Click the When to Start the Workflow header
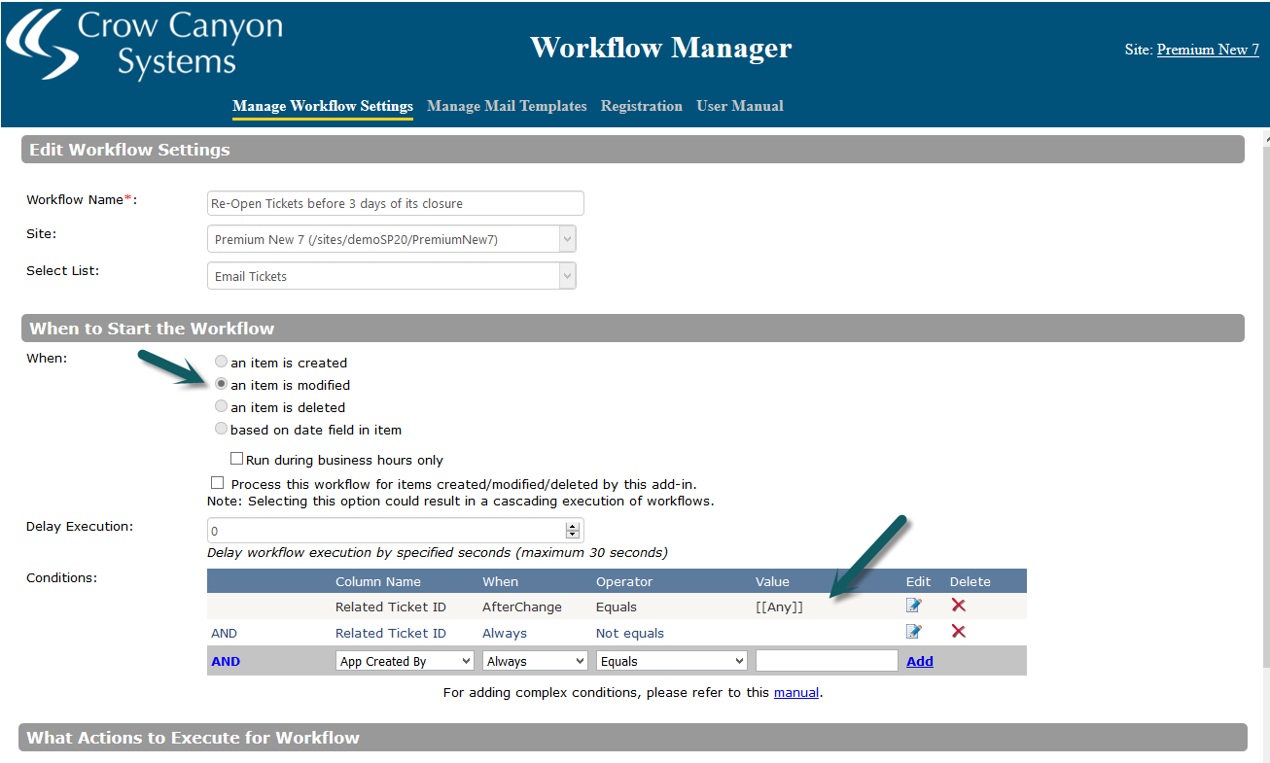 pyautogui.click(x=633, y=329)
